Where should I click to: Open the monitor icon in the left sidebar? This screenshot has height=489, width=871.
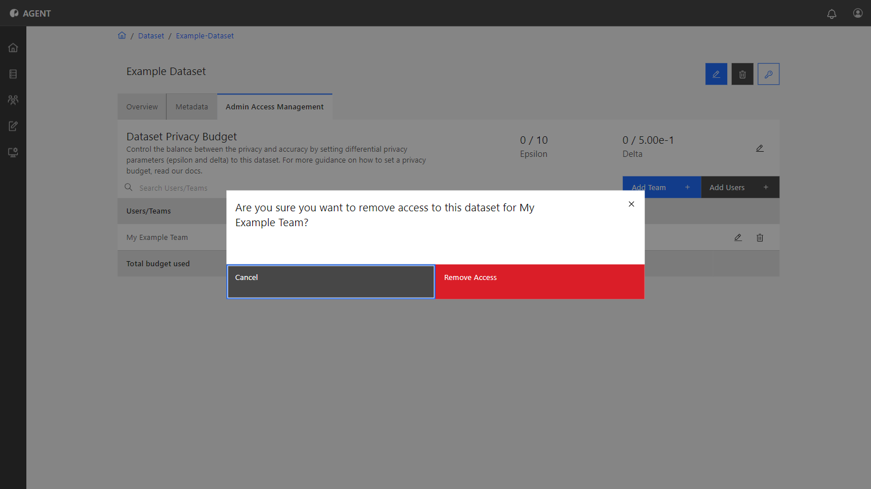point(13,152)
